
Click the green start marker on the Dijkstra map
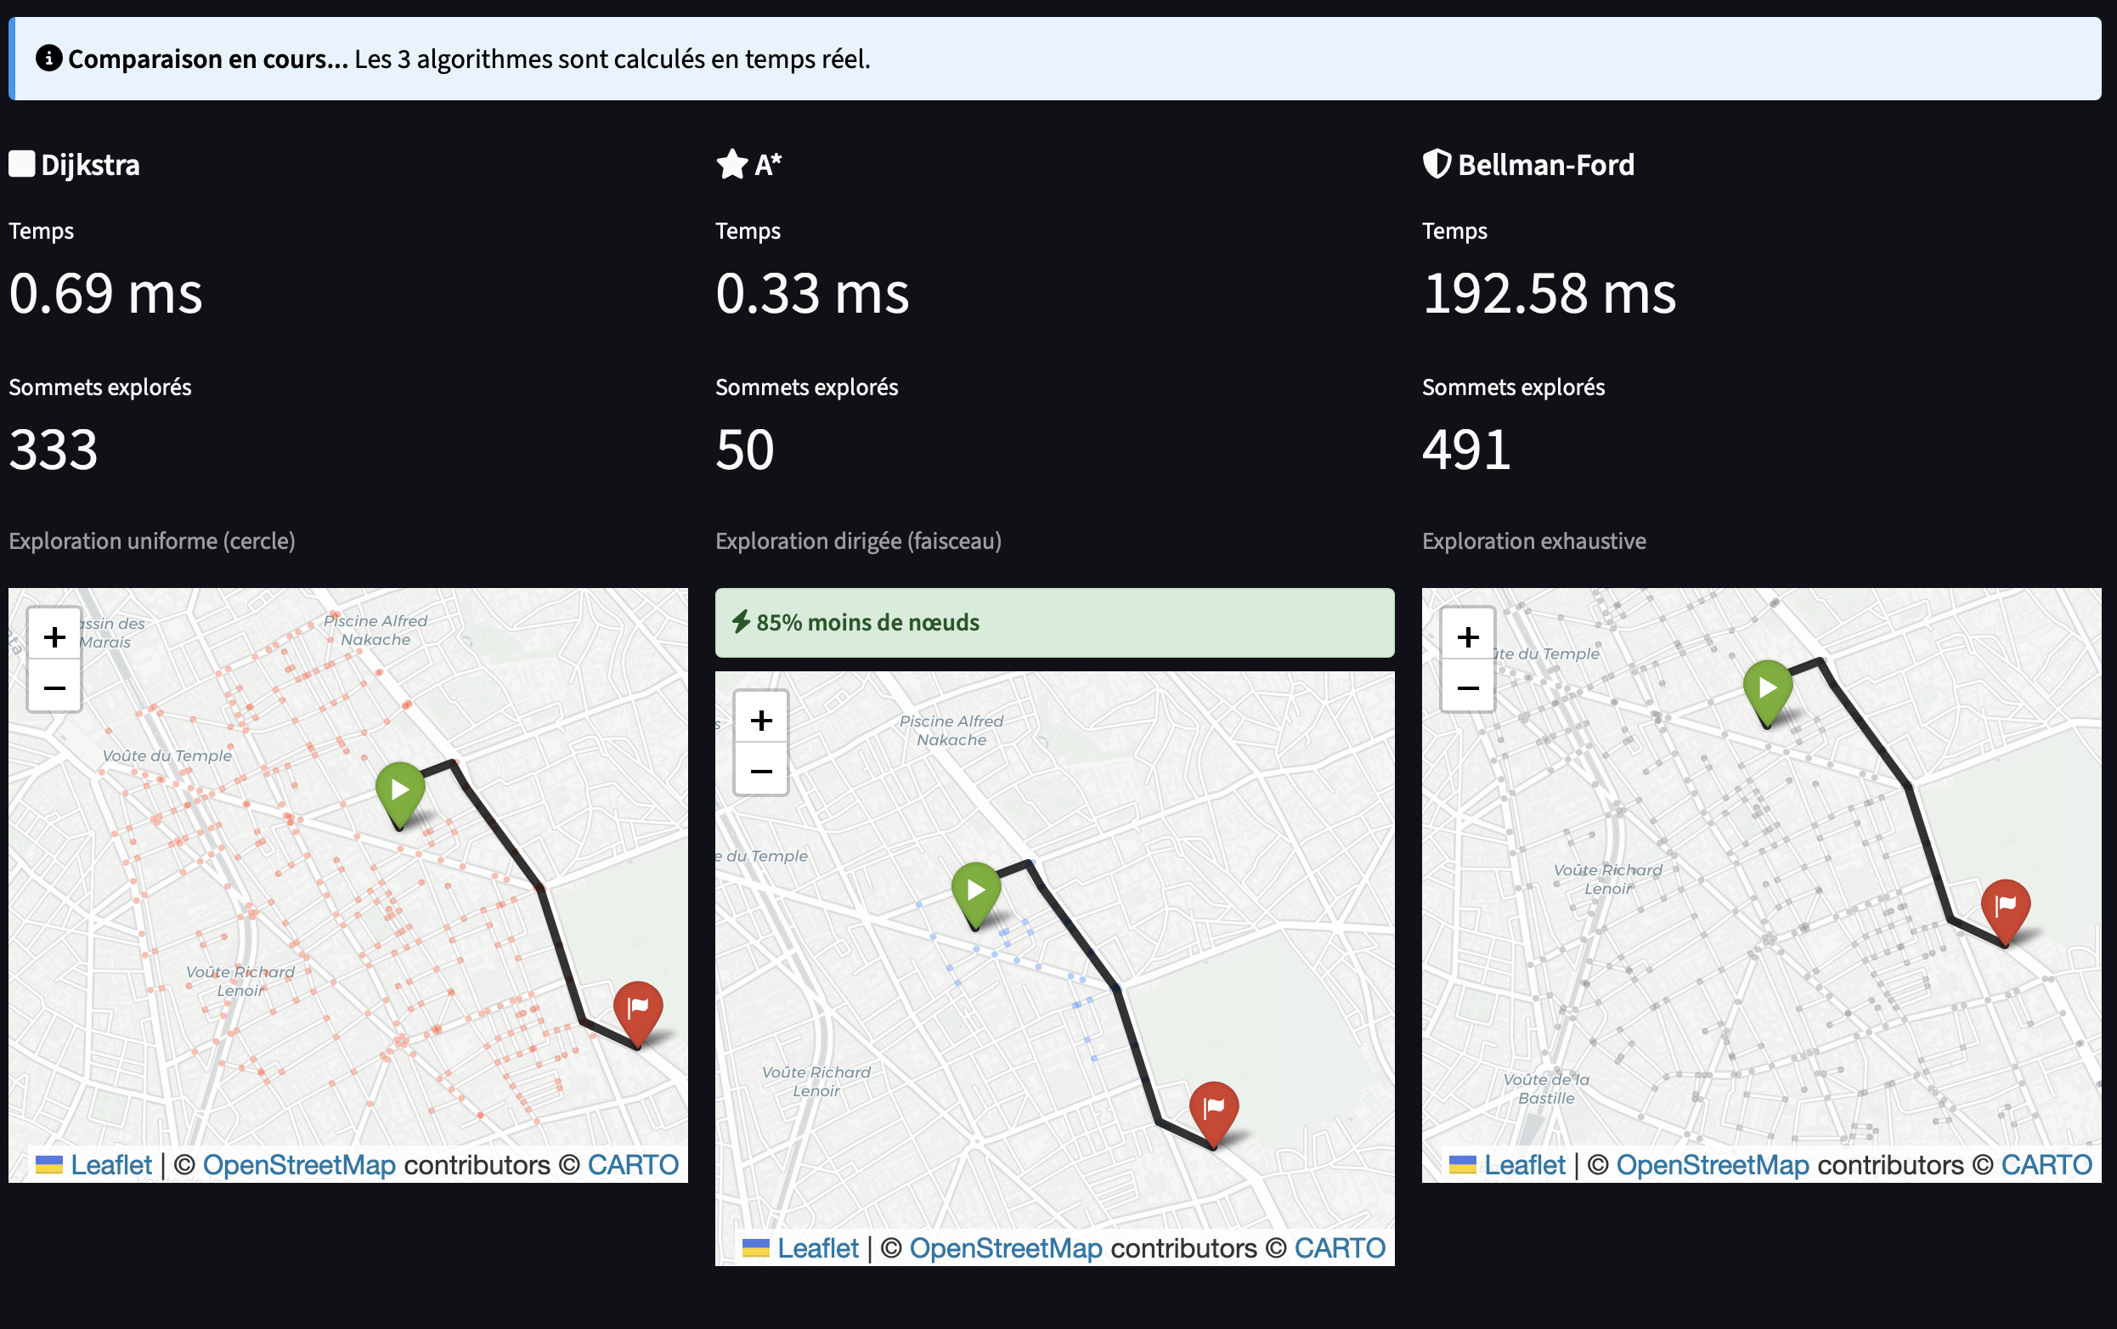(402, 791)
